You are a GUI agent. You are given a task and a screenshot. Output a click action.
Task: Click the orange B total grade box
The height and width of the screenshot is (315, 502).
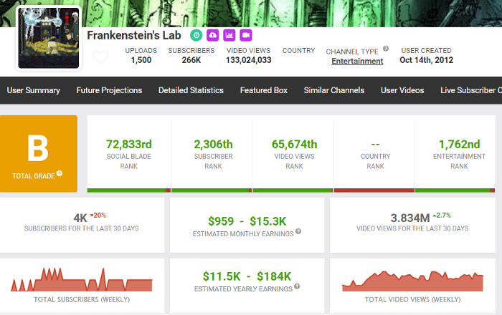[38, 153]
